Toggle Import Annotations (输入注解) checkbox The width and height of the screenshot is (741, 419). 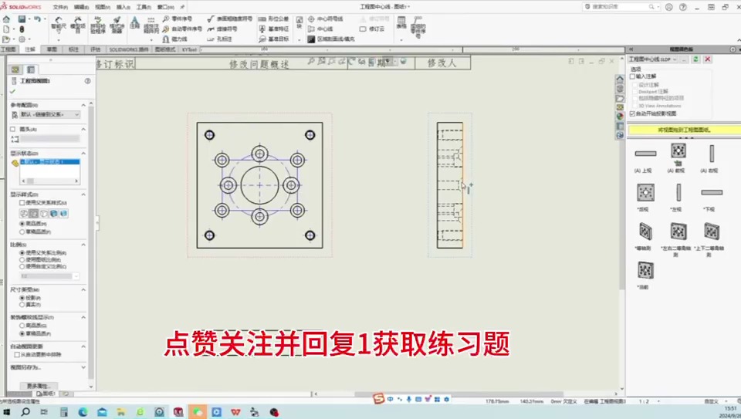tap(632, 76)
